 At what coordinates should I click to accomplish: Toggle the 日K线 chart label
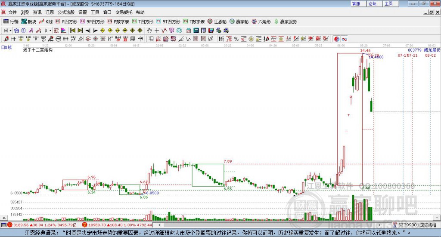tap(6, 47)
